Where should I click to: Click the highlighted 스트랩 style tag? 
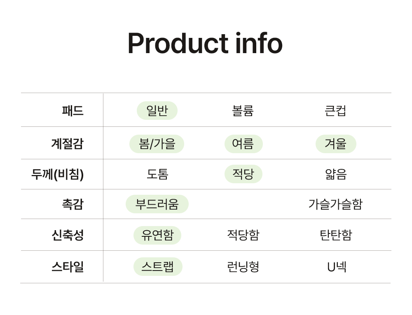point(157,267)
